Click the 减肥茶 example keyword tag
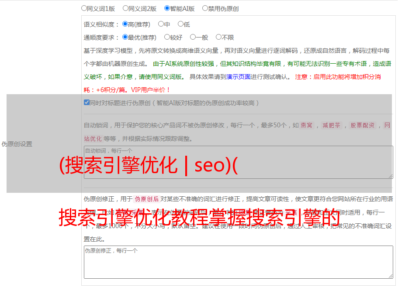Screen dimensions: 398x287 (x=331, y=125)
